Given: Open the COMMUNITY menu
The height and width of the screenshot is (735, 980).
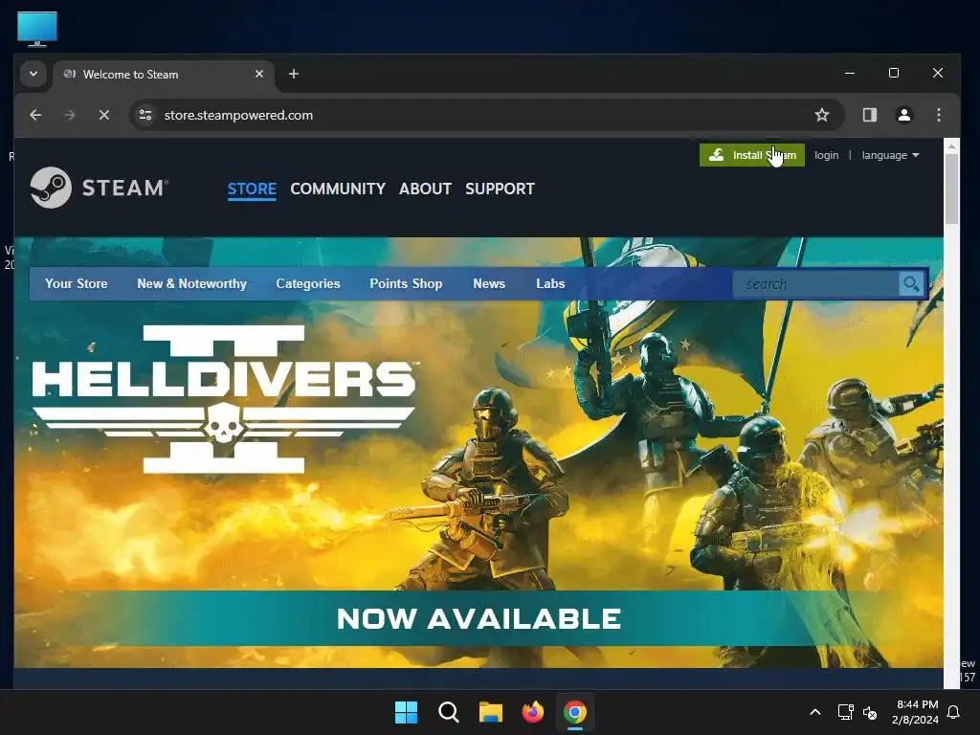Looking at the screenshot, I should click(x=338, y=189).
